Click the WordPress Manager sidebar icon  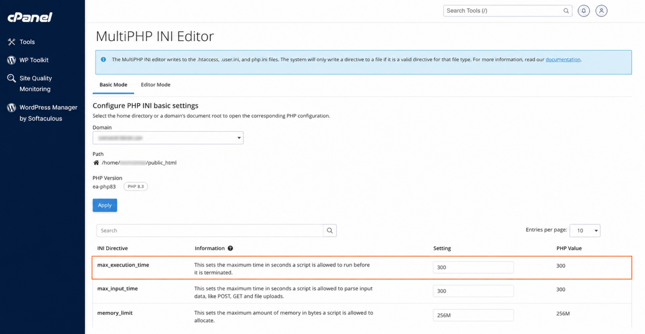11,107
